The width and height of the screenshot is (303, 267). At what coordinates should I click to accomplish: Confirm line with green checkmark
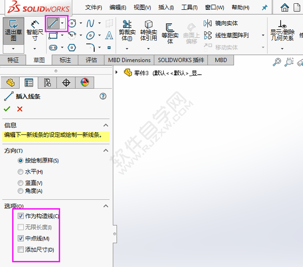7,109
